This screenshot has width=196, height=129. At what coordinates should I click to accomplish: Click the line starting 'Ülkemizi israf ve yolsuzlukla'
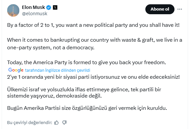(x=84, y=90)
